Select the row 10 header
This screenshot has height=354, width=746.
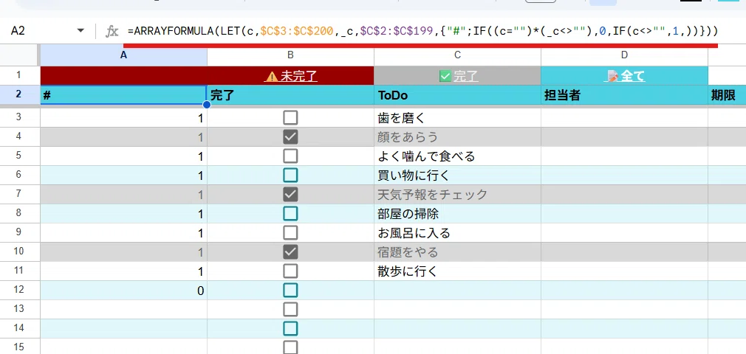point(19,251)
